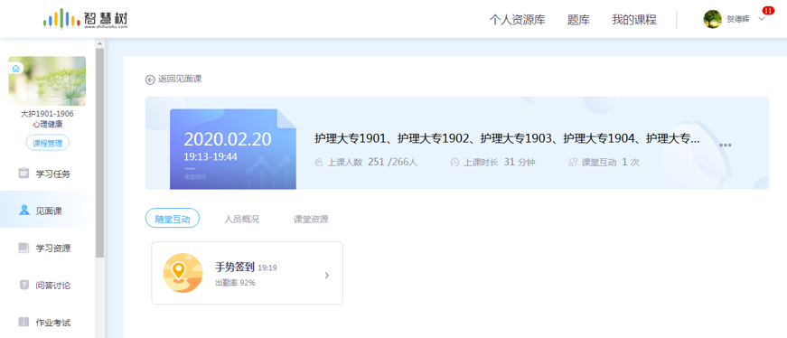Click the 31 分钟 duration value
The height and width of the screenshot is (338, 787).
pos(520,162)
